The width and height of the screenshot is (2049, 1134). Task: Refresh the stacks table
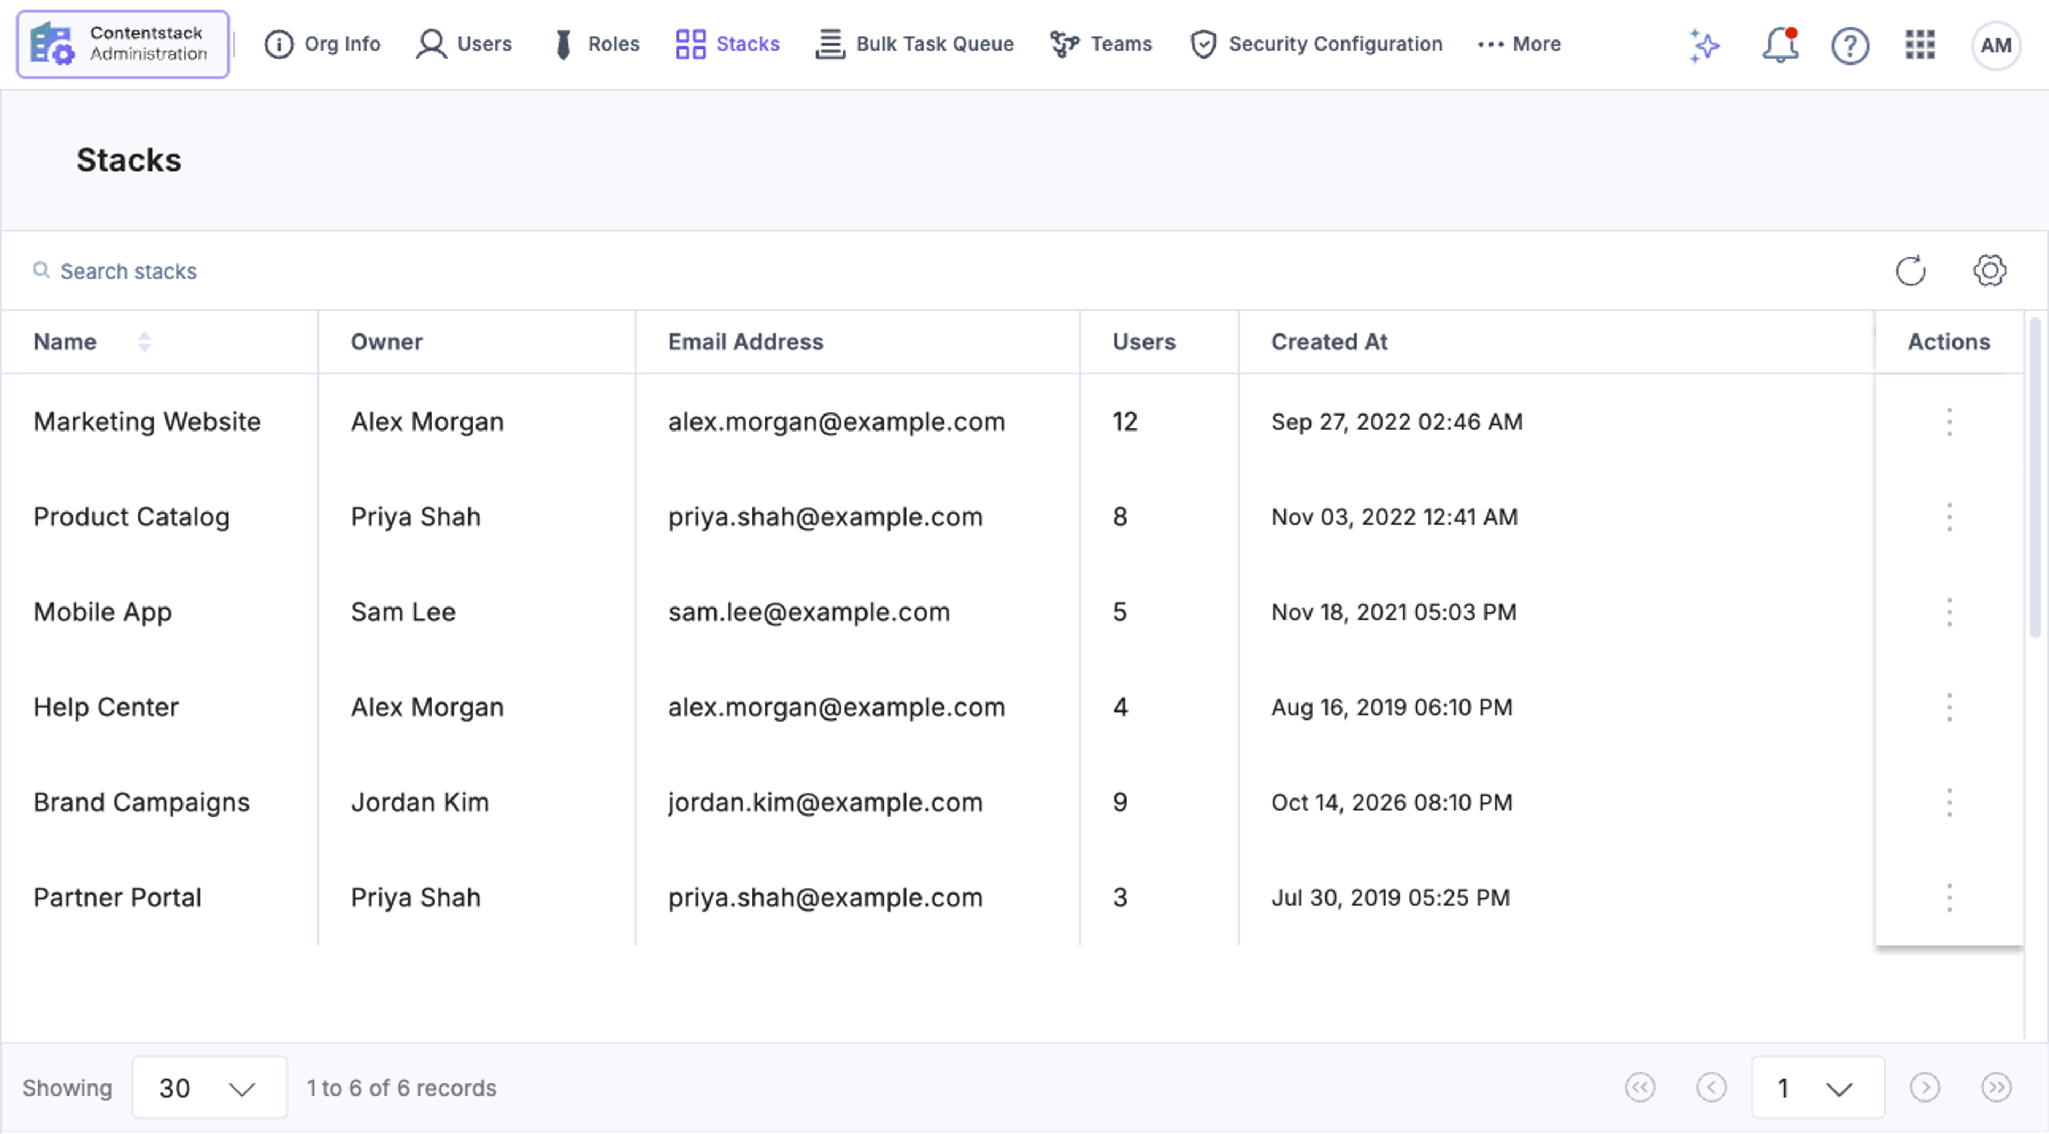coord(1911,271)
